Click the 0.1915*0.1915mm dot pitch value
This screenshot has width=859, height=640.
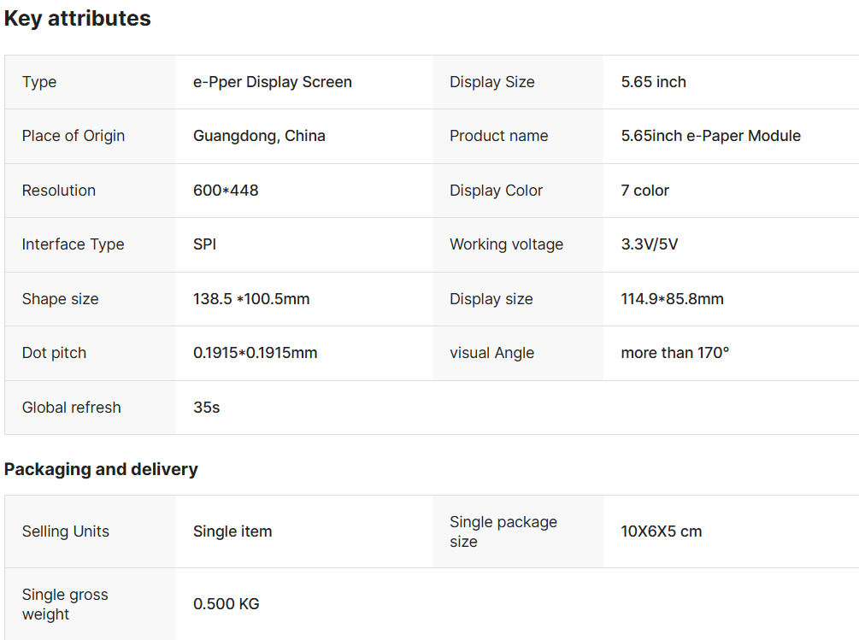255,353
